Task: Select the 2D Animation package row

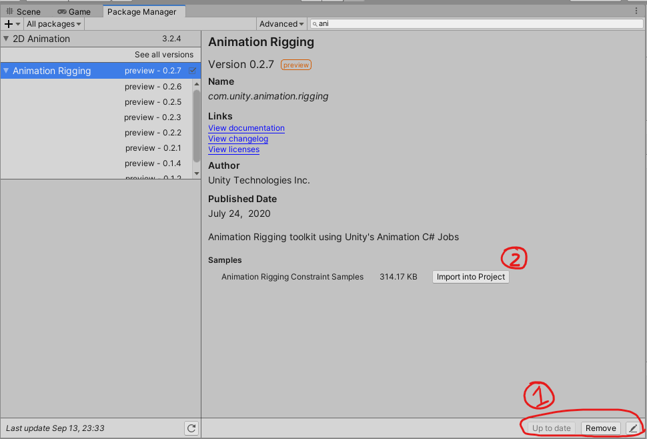Action: [x=101, y=39]
